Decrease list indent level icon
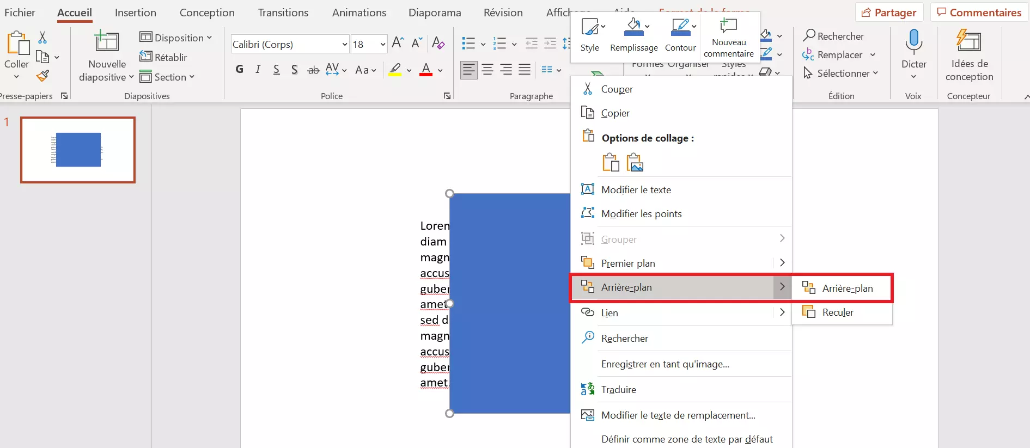 coord(531,44)
